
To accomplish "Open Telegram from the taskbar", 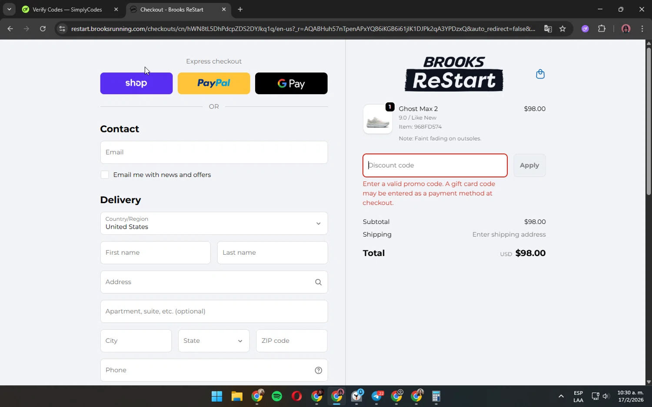I will click(x=377, y=396).
